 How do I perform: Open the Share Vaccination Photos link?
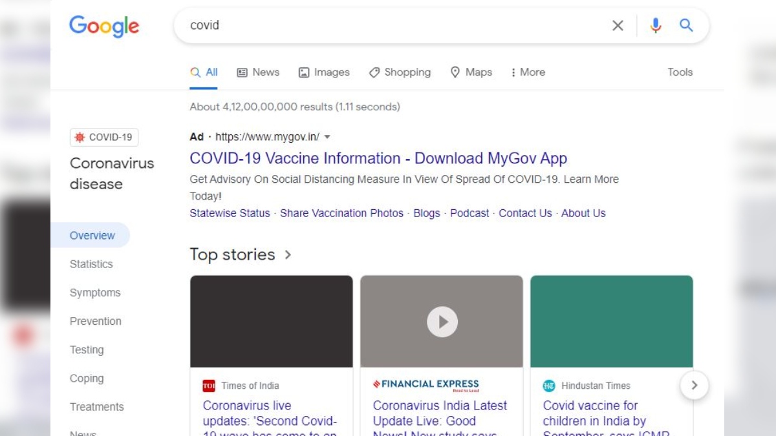coord(341,213)
